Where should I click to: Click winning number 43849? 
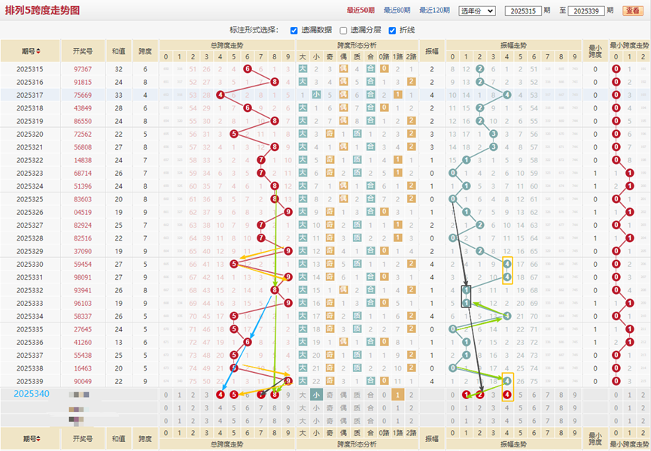tap(83, 108)
